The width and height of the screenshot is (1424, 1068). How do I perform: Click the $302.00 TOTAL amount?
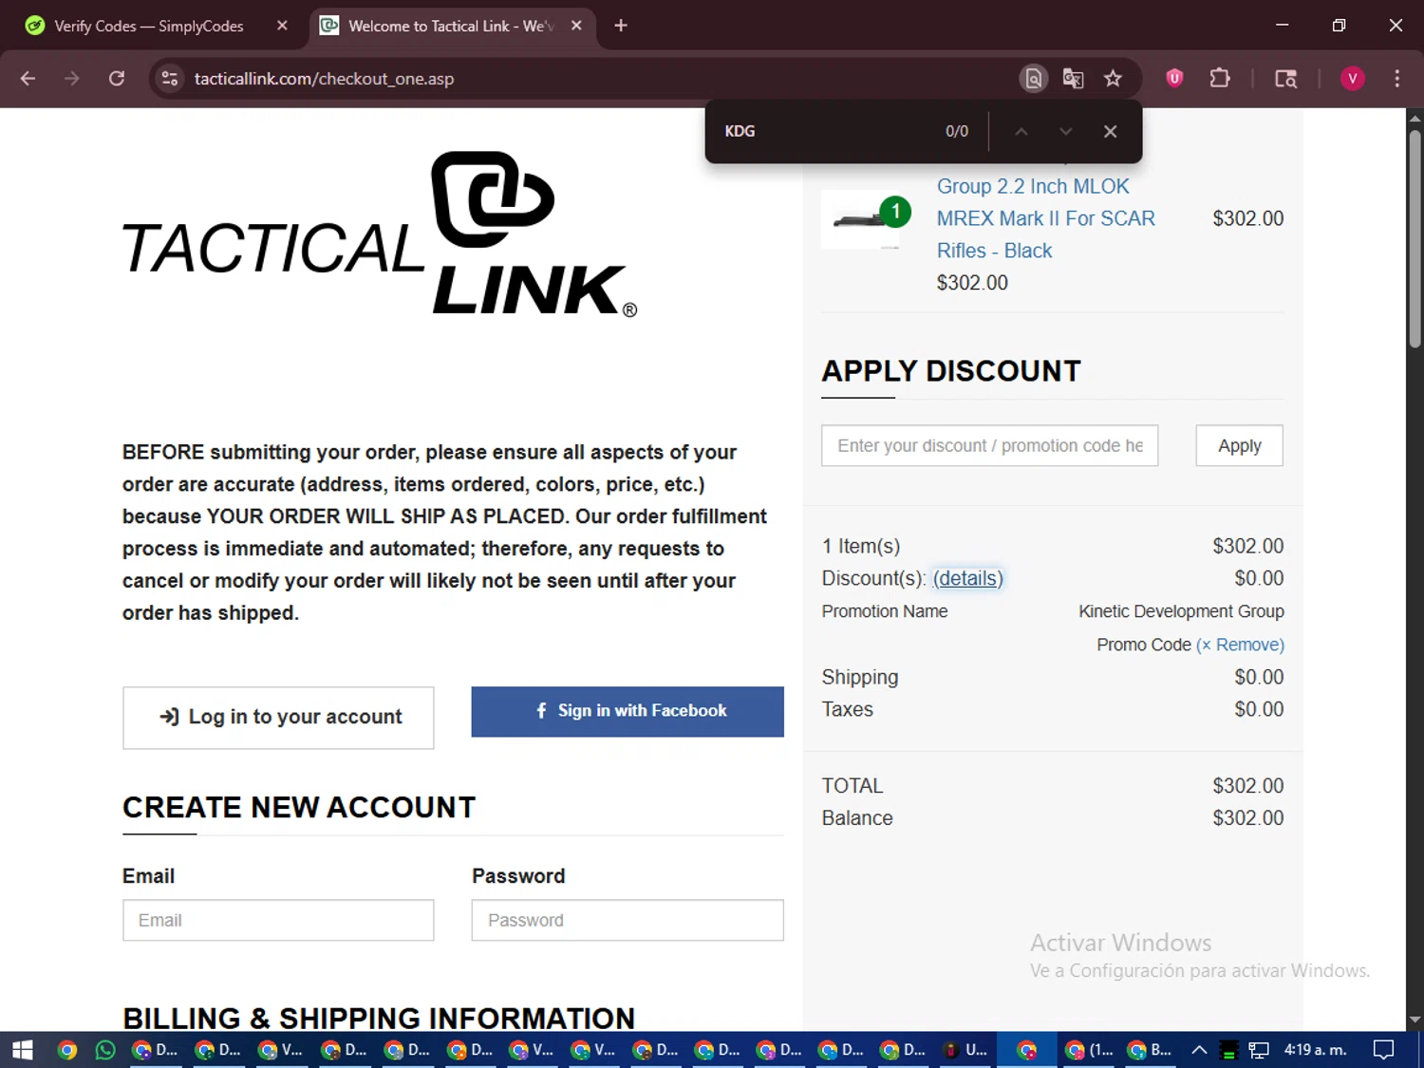pyautogui.click(x=1247, y=786)
